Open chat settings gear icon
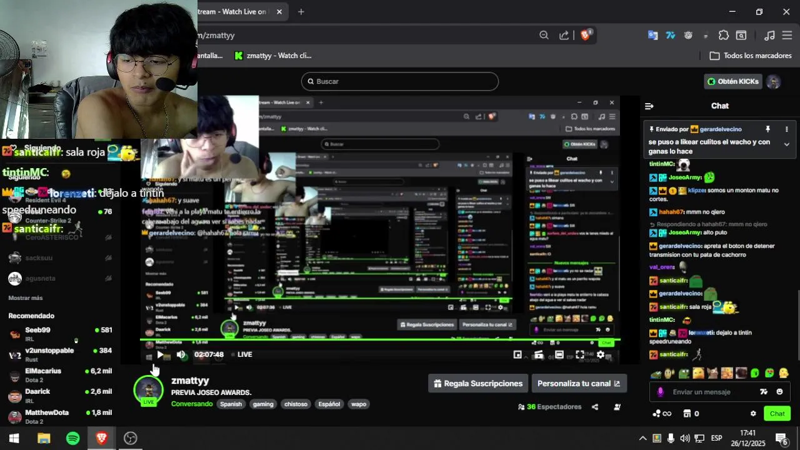800x450 pixels. tap(753, 414)
